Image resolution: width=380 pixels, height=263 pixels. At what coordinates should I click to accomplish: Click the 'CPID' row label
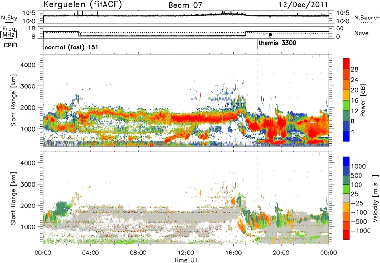pyautogui.click(x=10, y=45)
